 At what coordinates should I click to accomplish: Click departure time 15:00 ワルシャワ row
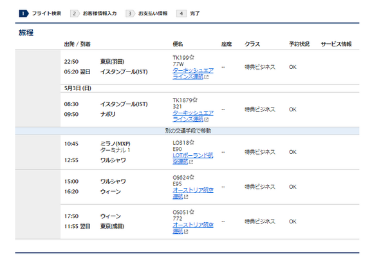71,182
